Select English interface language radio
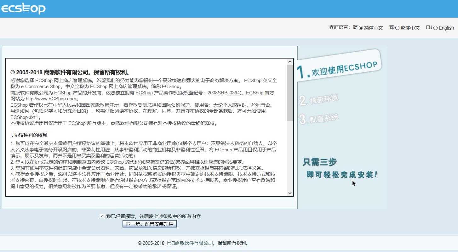Viewport: 458px width, 252px height. point(435,28)
